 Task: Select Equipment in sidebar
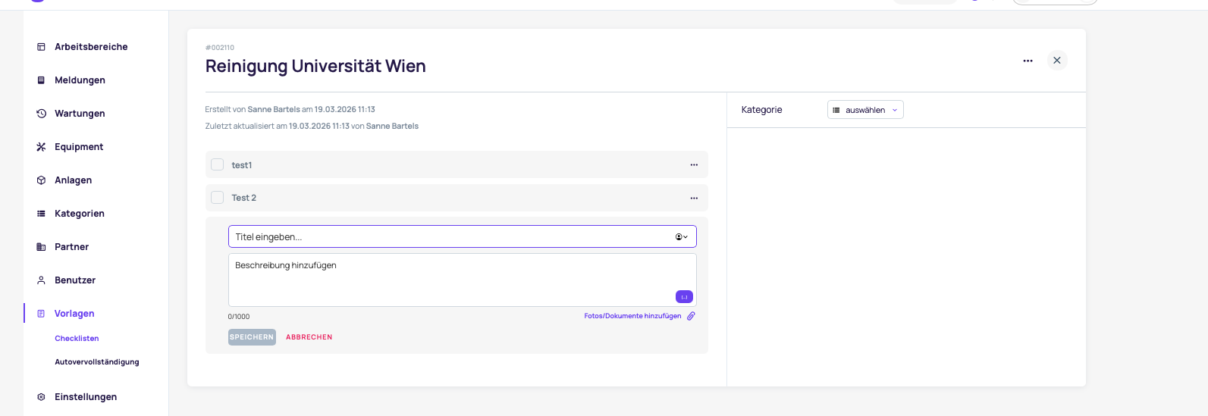click(x=79, y=147)
